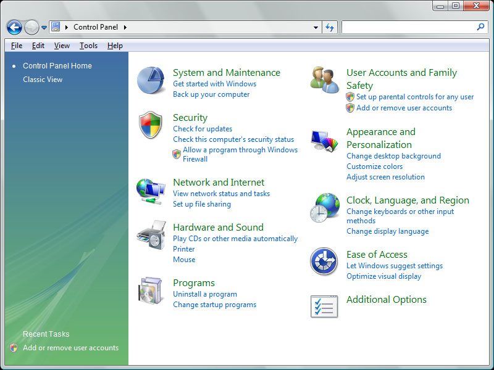The width and height of the screenshot is (494, 370).
Task: Open the Ease of Access icon
Action: click(324, 261)
